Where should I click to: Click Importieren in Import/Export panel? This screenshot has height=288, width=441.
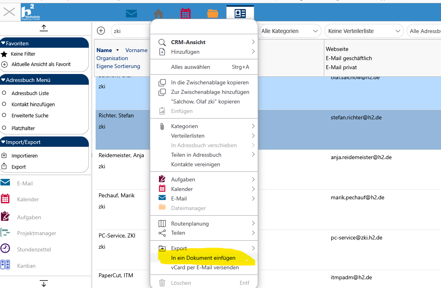(24, 156)
